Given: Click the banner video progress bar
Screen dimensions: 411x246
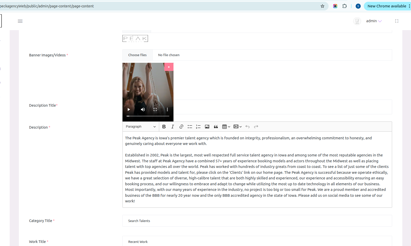Looking at the screenshot, I should pos(148,116).
